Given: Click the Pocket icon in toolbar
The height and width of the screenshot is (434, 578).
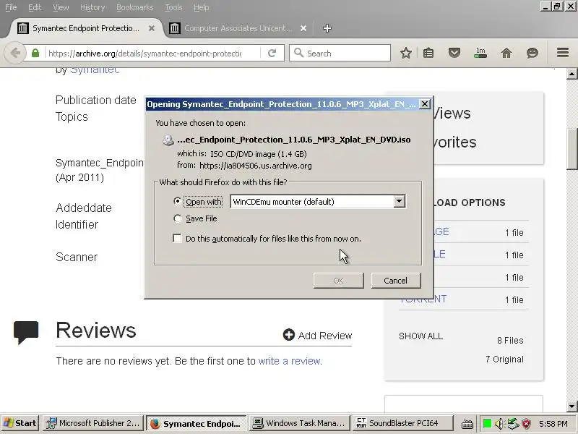Looking at the screenshot, I should (454, 53).
